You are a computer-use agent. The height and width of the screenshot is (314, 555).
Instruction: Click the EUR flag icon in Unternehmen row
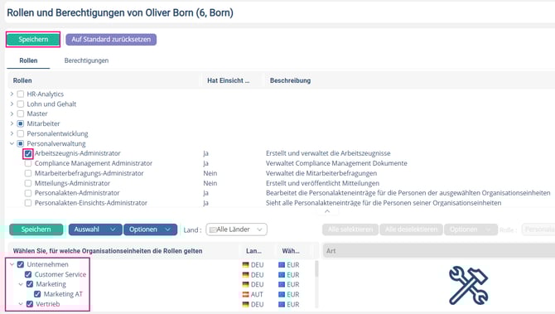[x=282, y=265]
